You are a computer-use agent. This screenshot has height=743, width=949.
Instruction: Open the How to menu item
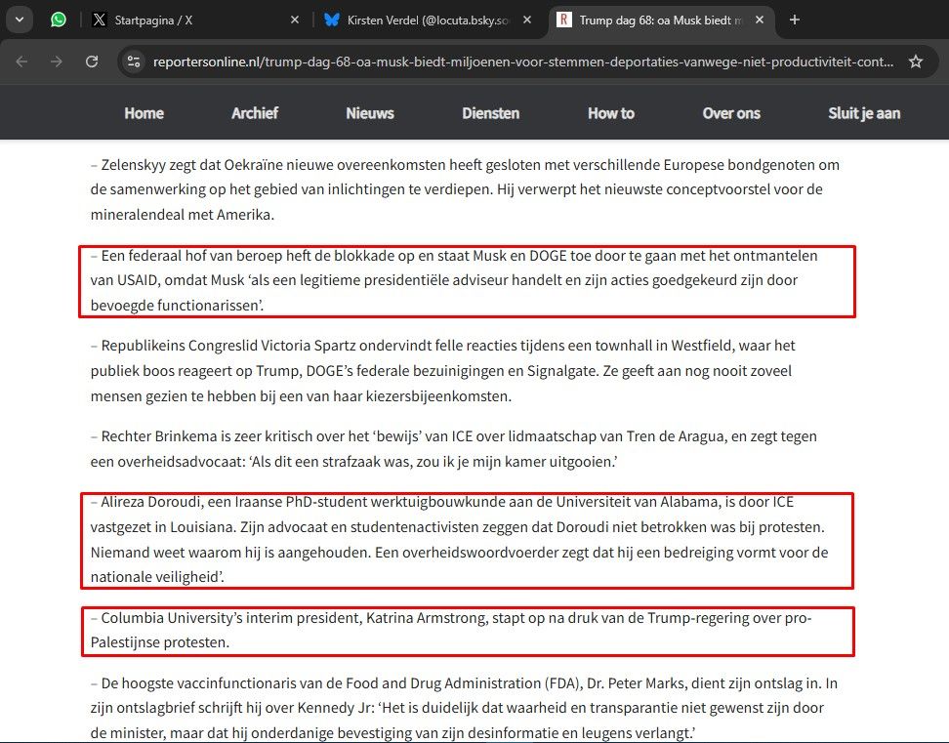click(611, 113)
